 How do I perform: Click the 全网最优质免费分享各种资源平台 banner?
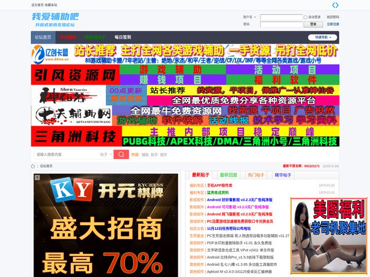click(x=243, y=101)
